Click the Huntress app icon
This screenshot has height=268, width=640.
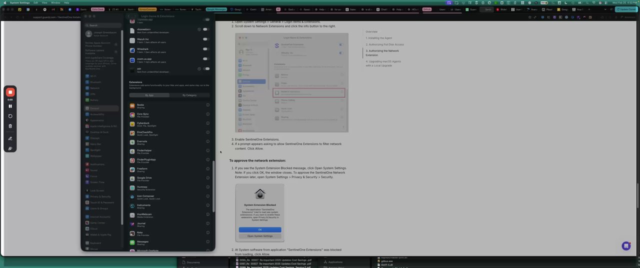click(x=132, y=187)
